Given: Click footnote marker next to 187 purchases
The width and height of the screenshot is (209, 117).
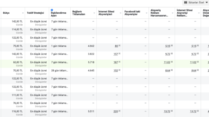Looking at the screenshot, I should [119, 62].
